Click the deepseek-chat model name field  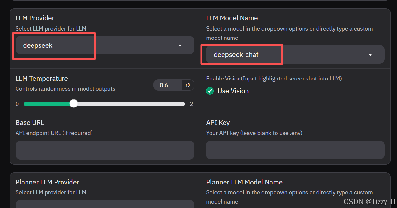point(295,54)
